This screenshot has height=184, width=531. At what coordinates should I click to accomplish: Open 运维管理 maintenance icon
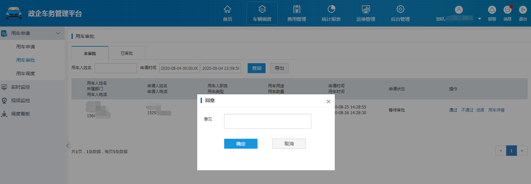pyautogui.click(x=366, y=9)
